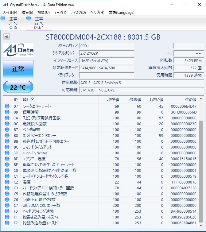This screenshot has width=206, height=232.
Task: Click the シリアルナンバー field ZR12YG2P
Action: 107,53
